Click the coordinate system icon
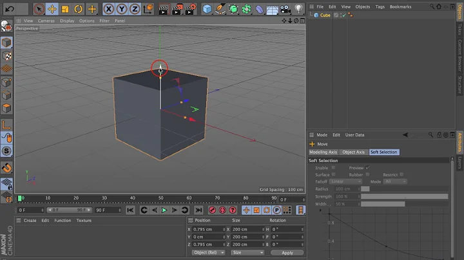The width and height of the screenshot is (464, 260). point(148,9)
